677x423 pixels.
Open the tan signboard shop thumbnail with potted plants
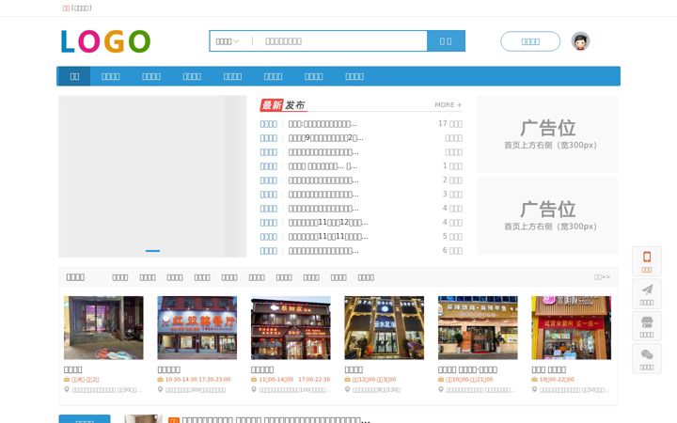point(478,328)
